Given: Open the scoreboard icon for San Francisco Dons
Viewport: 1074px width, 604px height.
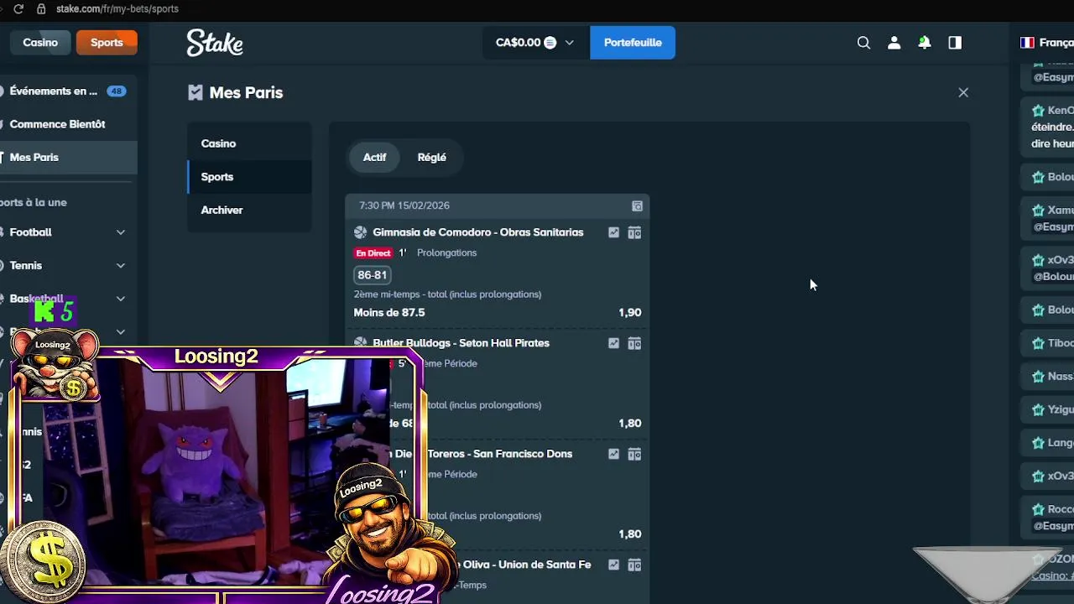Looking at the screenshot, I should [x=634, y=454].
